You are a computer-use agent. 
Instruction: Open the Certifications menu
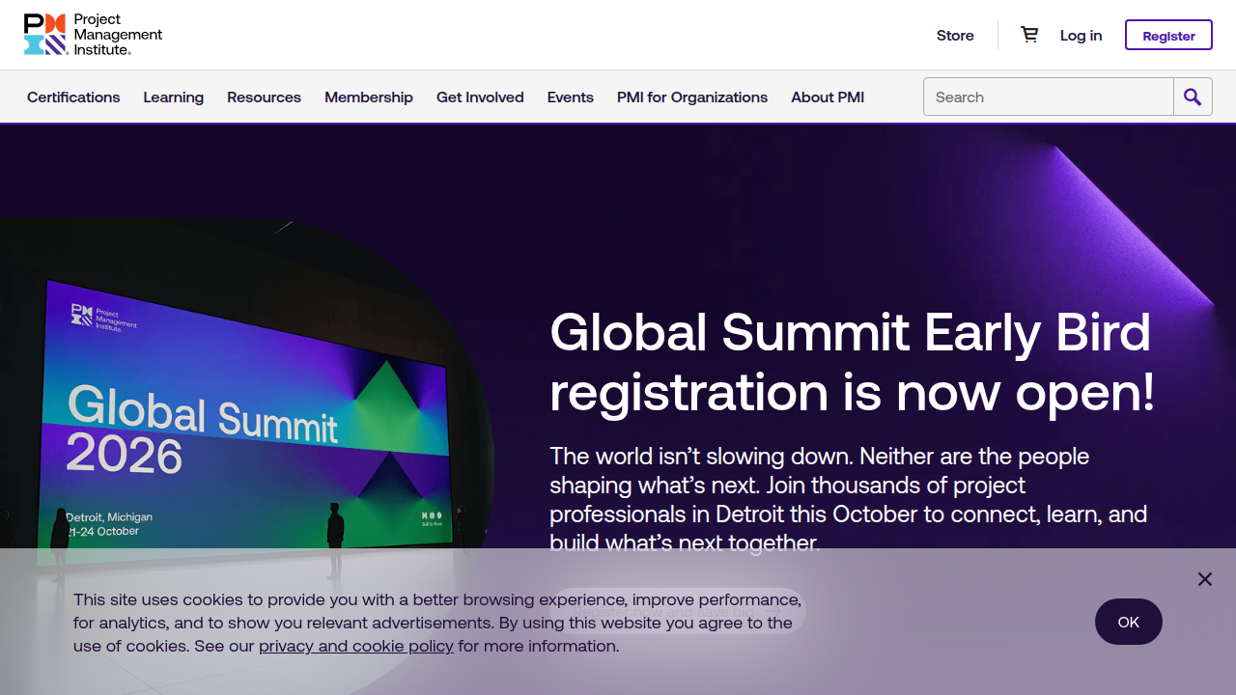tap(73, 97)
